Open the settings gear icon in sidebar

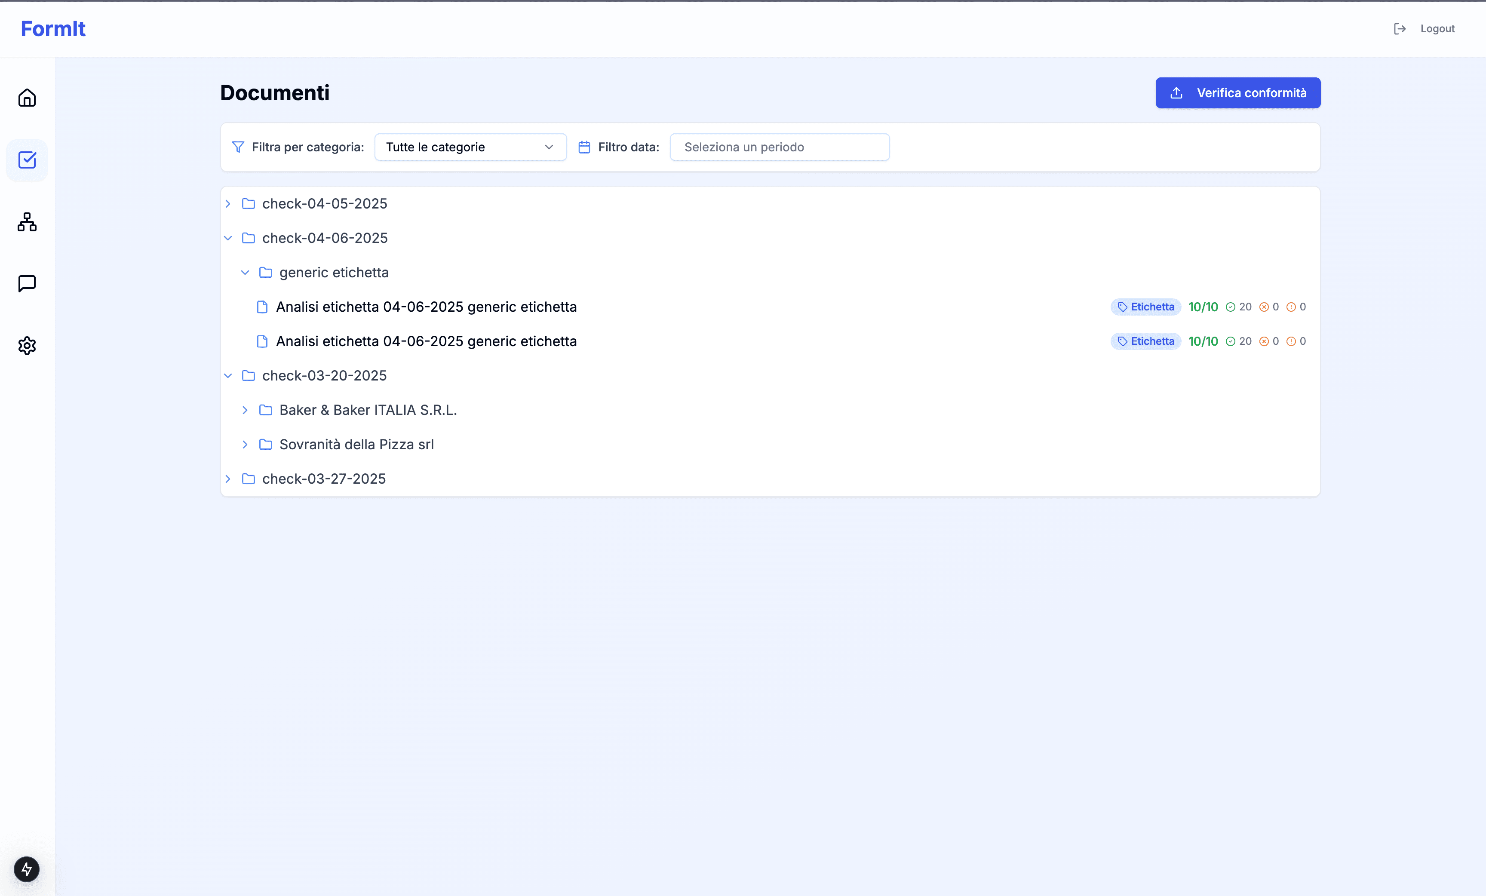point(27,346)
